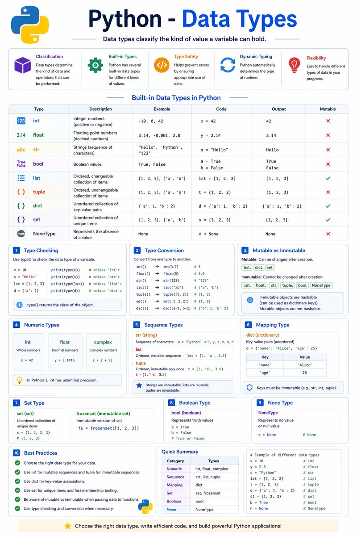Image resolution: width=357 pixels, height=536 pixels.
Task: Select the 'z = 2 + 3j' complex example
Action: tap(103, 360)
